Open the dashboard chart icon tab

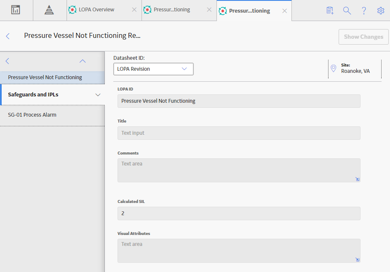click(16, 10)
